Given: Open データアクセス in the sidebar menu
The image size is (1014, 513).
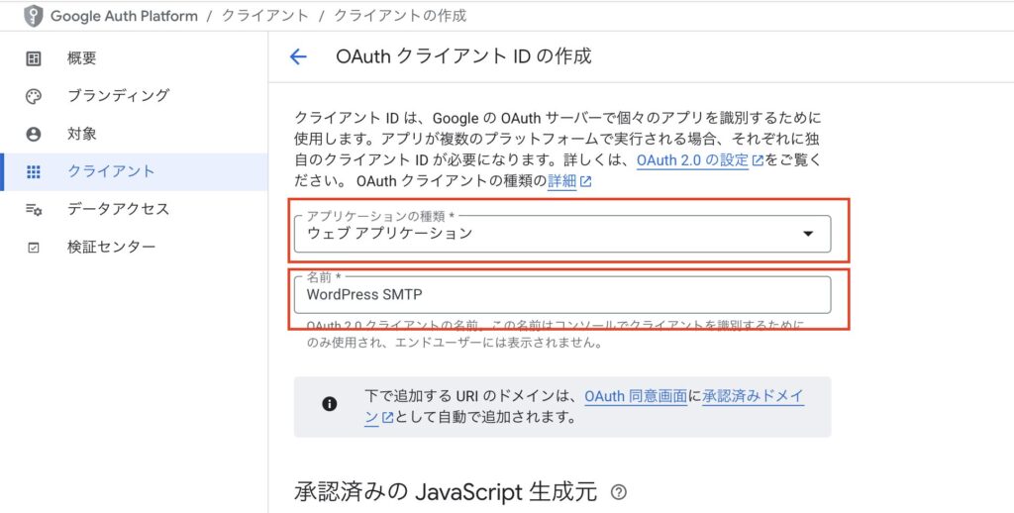Looking at the screenshot, I should coord(134,210).
